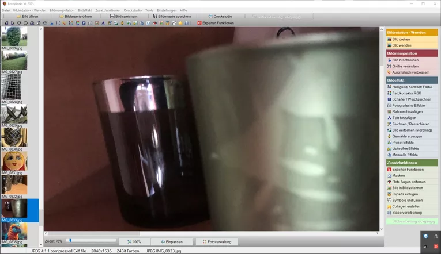Collapse the Zusatzfunktionen section header
441x254 pixels.
coord(412,163)
